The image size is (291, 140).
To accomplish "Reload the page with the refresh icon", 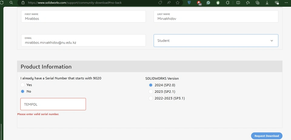I will click(x=2, y=3).
